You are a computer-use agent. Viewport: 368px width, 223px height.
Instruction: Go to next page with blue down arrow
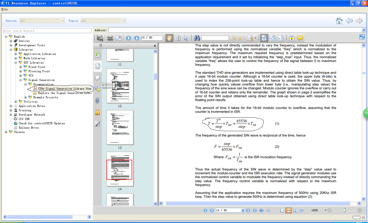click(137, 38)
